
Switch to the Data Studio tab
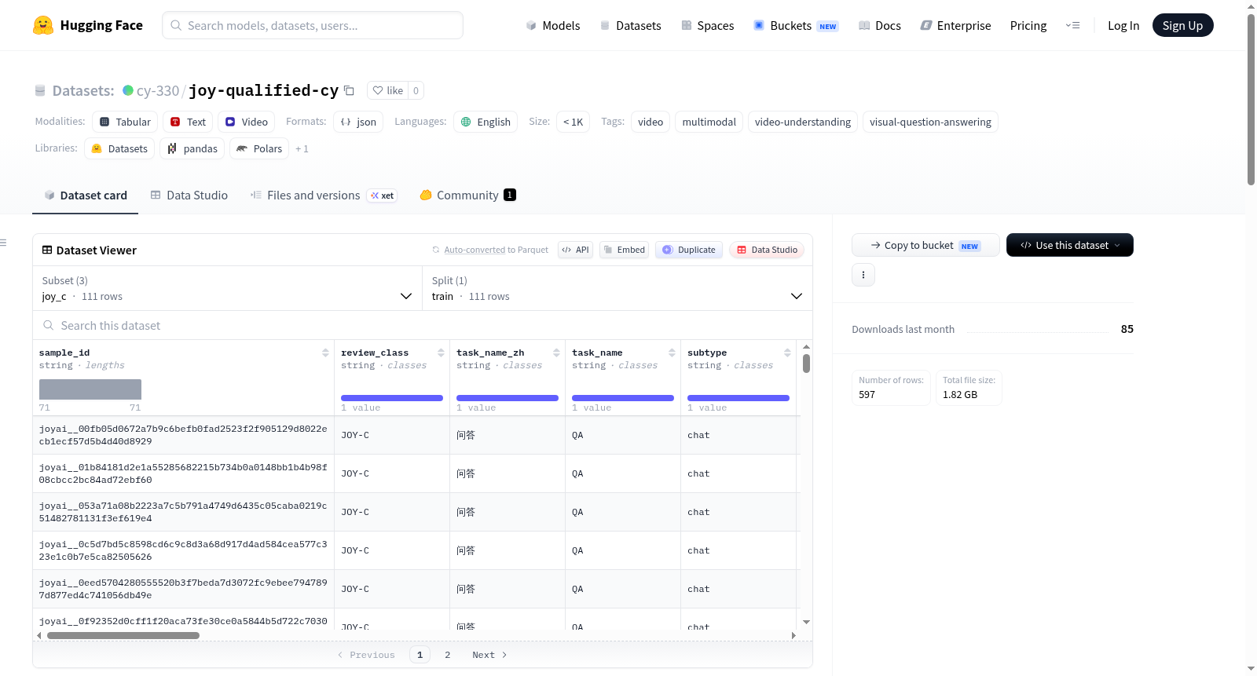pyautogui.click(x=189, y=195)
